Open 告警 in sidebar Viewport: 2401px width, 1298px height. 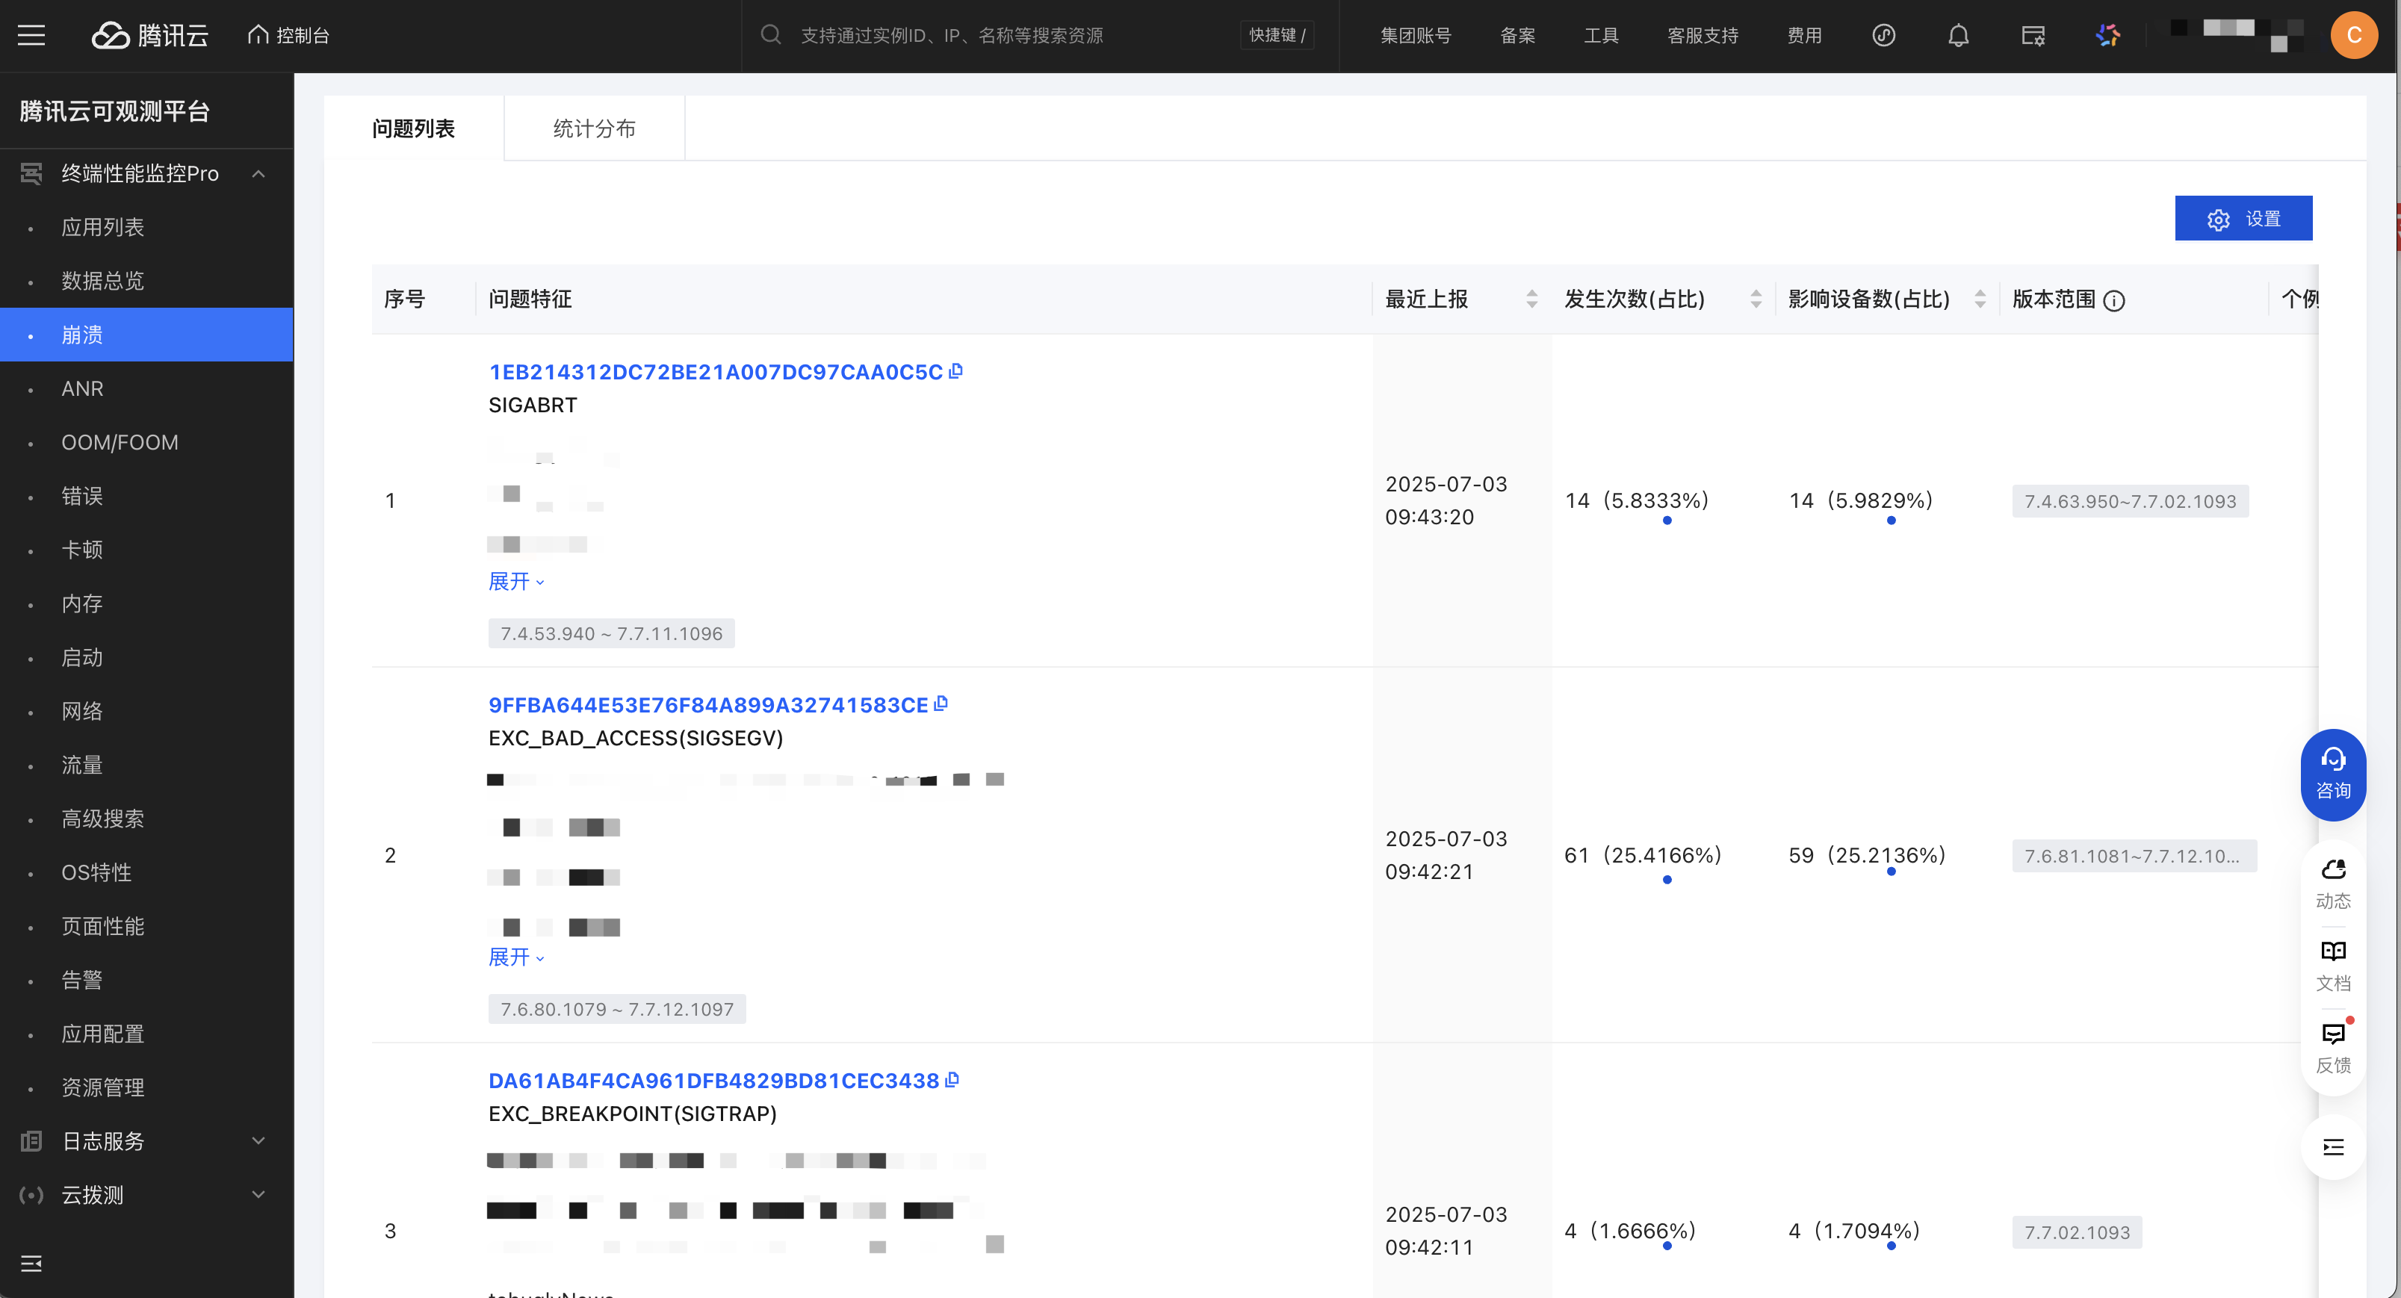[x=82, y=981]
